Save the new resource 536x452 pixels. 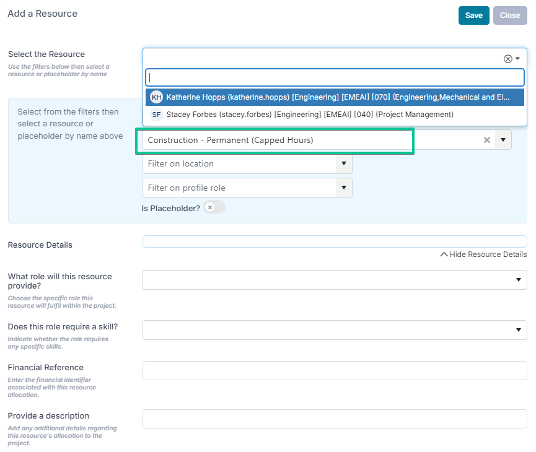click(x=474, y=15)
